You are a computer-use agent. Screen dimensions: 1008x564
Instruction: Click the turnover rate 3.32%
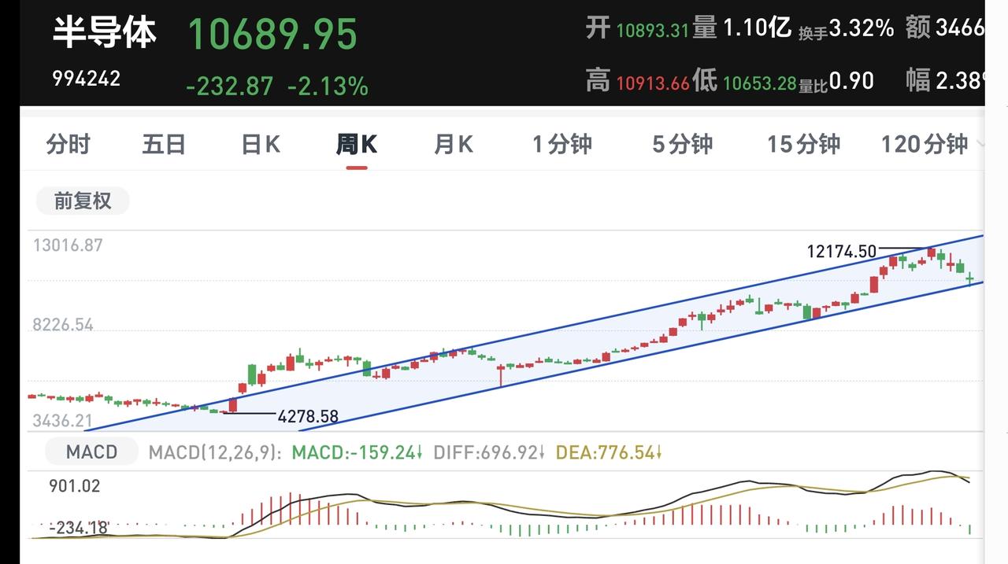click(862, 29)
